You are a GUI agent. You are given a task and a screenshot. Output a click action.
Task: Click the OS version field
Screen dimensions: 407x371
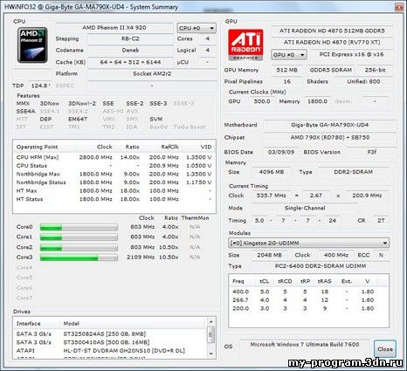point(305,345)
